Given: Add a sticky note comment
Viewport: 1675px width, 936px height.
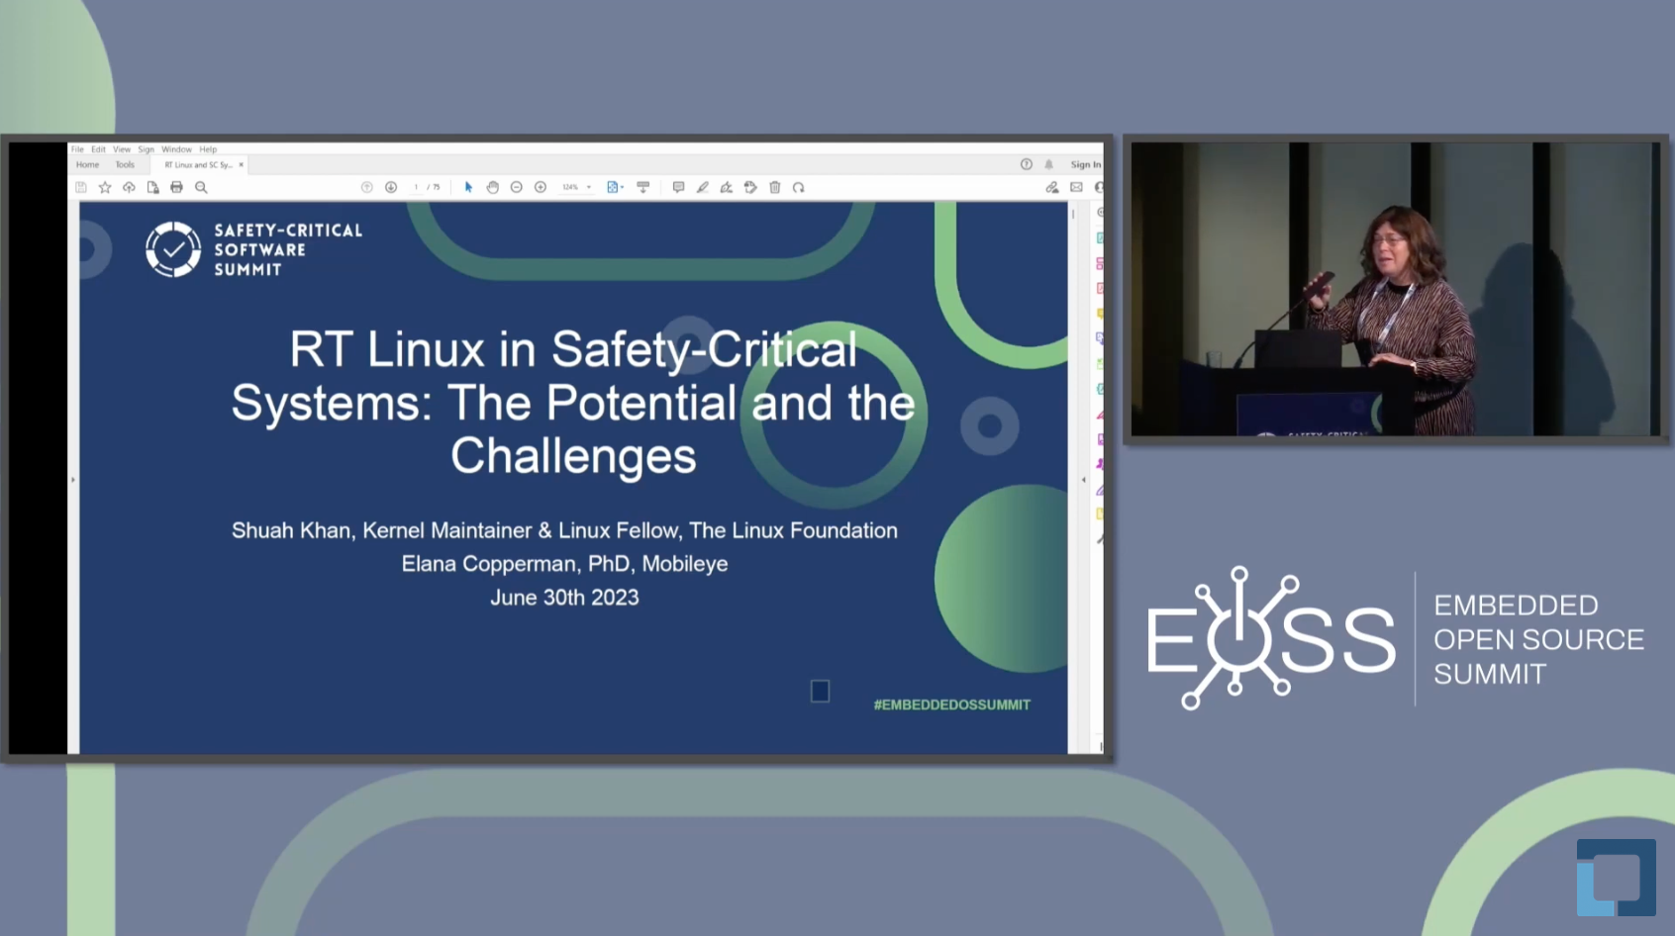Looking at the screenshot, I should click(x=678, y=187).
